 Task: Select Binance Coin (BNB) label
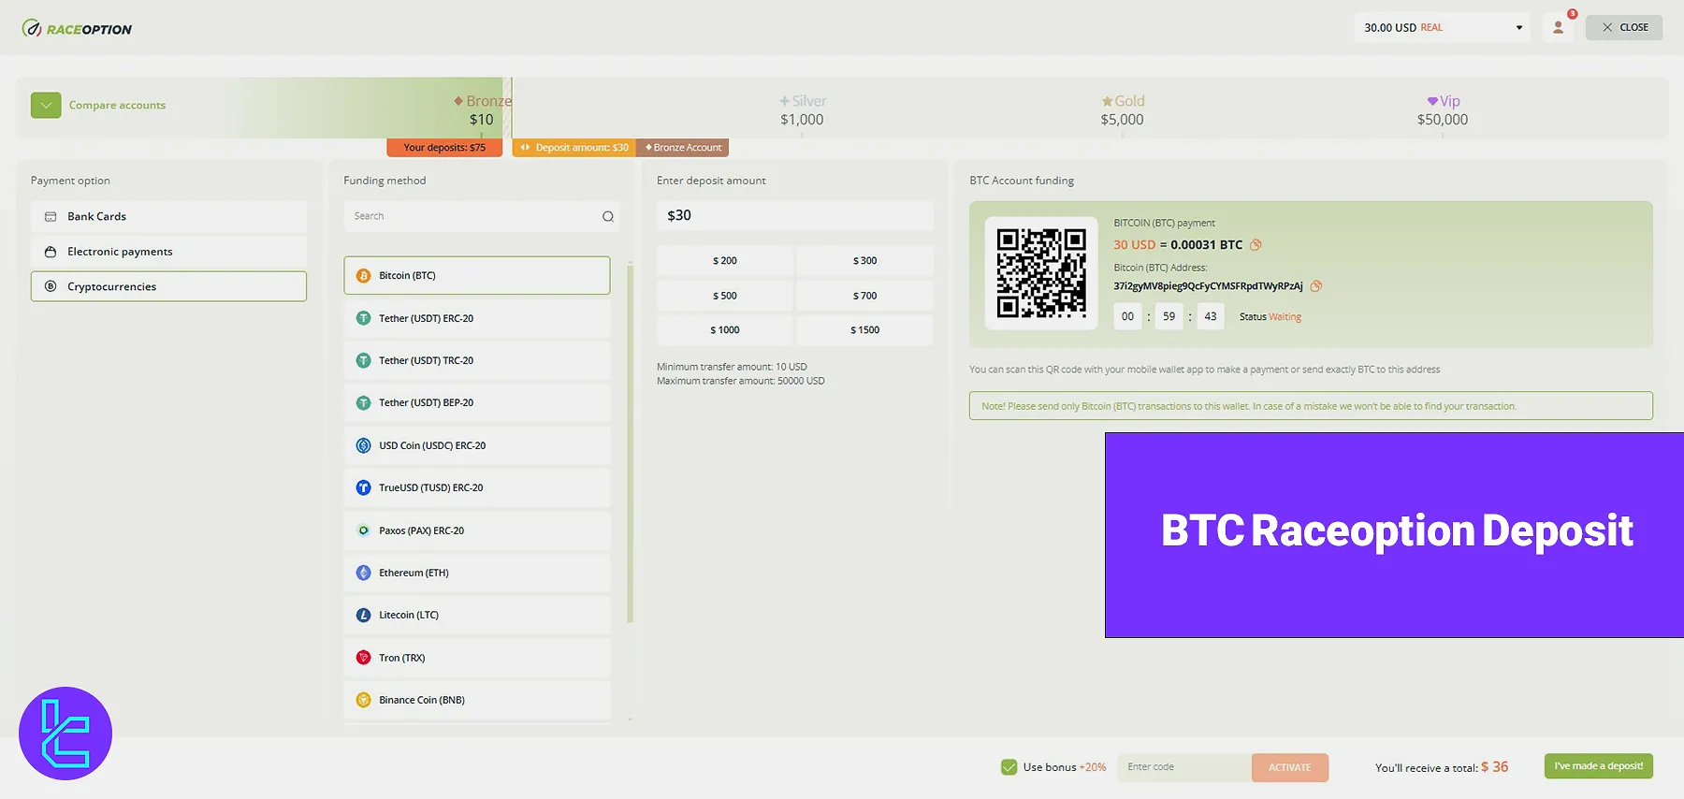click(422, 700)
